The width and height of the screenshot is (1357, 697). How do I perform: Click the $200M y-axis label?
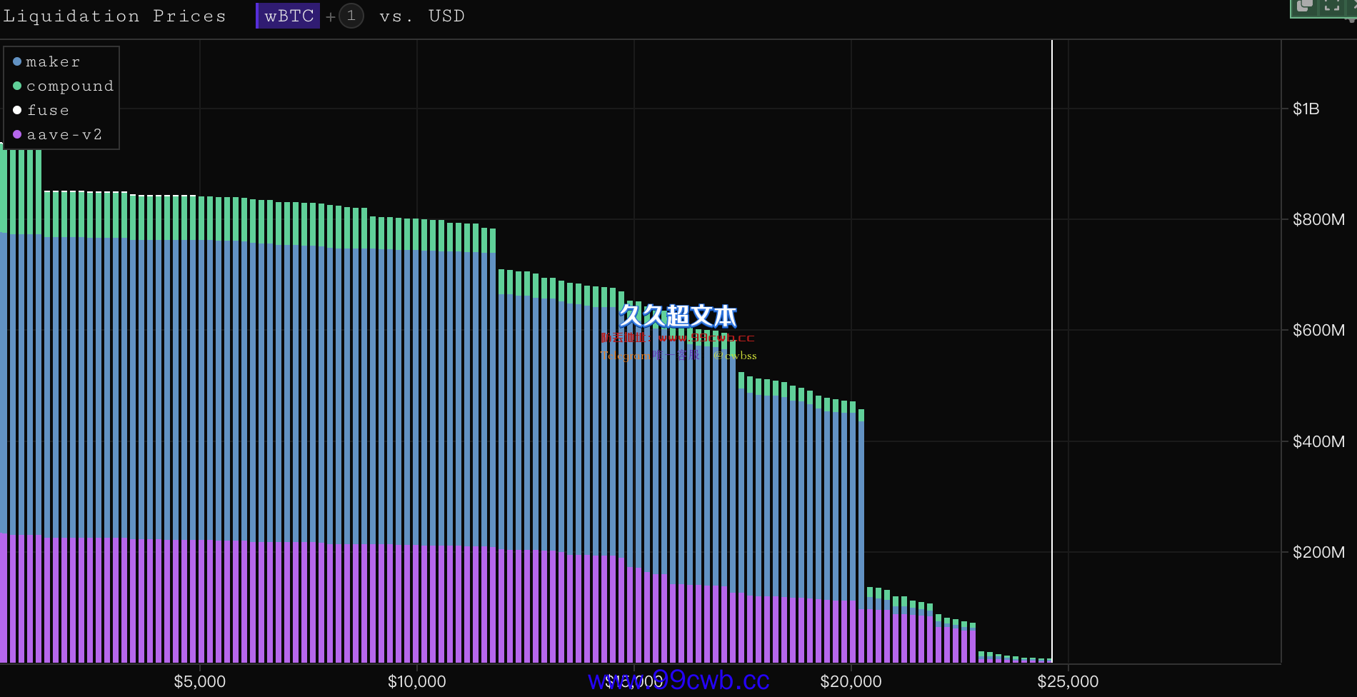[x=1318, y=553]
